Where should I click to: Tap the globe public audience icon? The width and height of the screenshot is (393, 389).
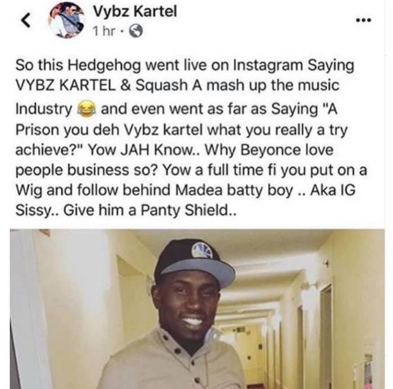pyautogui.click(x=136, y=31)
